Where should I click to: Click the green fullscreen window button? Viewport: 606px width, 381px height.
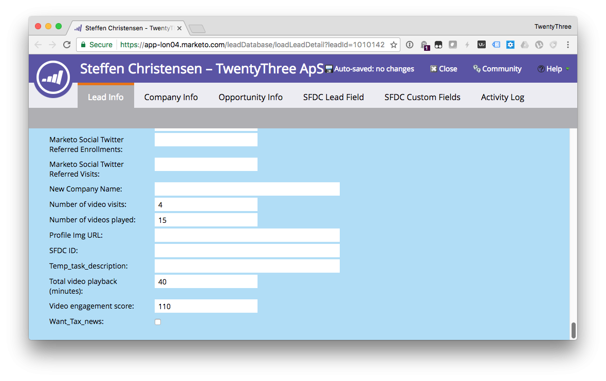tap(59, 26)
